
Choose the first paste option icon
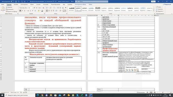click(x=127, y=70)
